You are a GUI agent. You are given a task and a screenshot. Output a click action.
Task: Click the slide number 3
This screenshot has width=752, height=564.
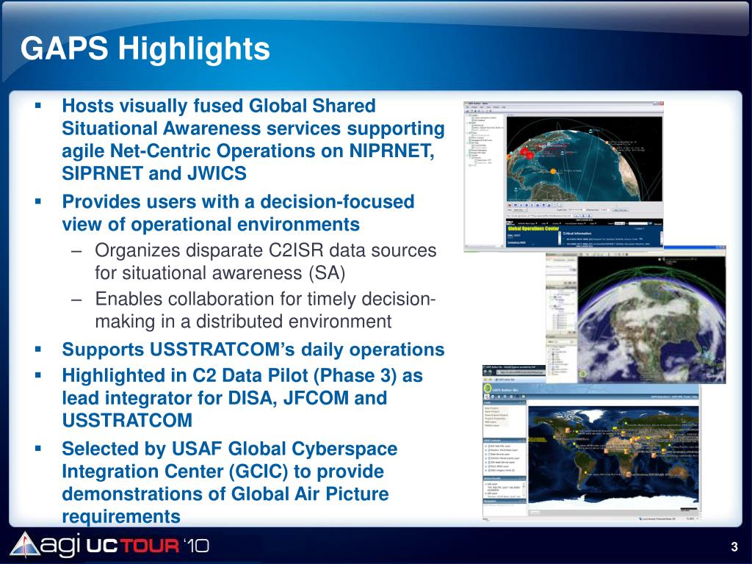pos(734,546)
